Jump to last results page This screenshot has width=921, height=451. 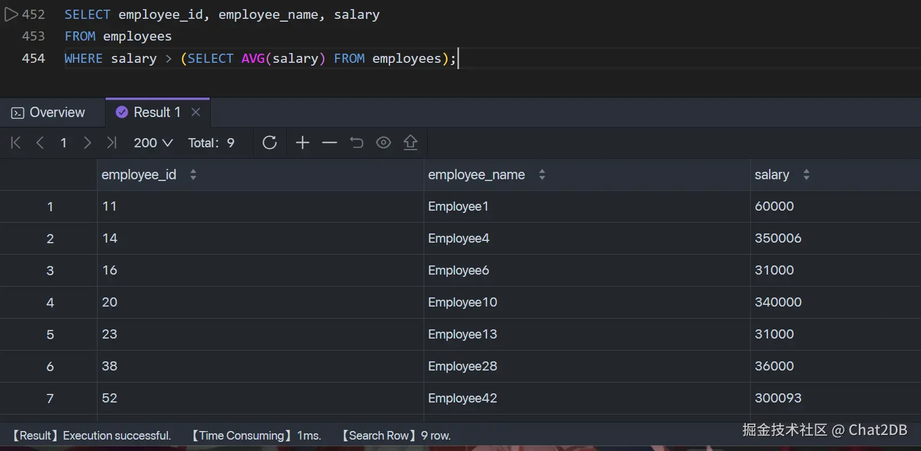point(112,143)
